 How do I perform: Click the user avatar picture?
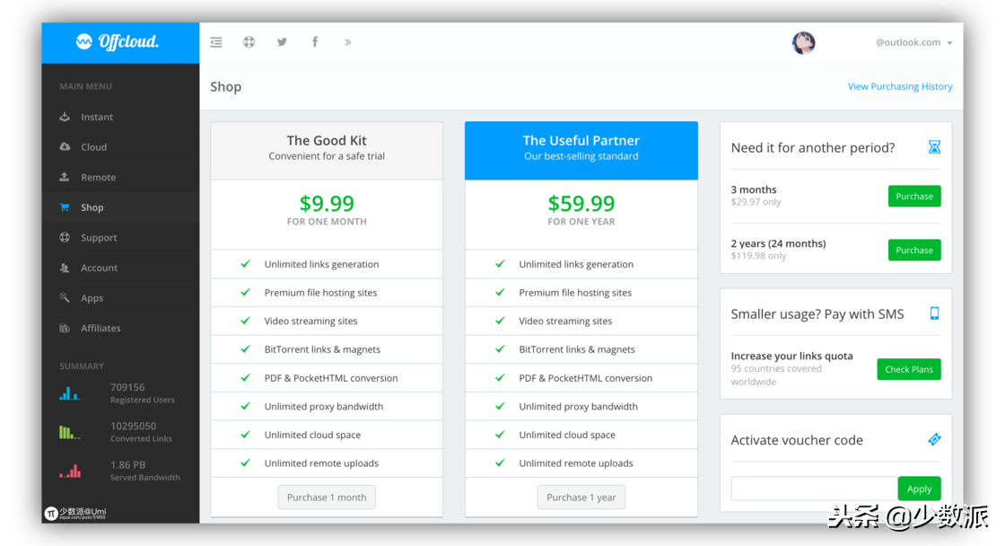[x=803, y=42]
